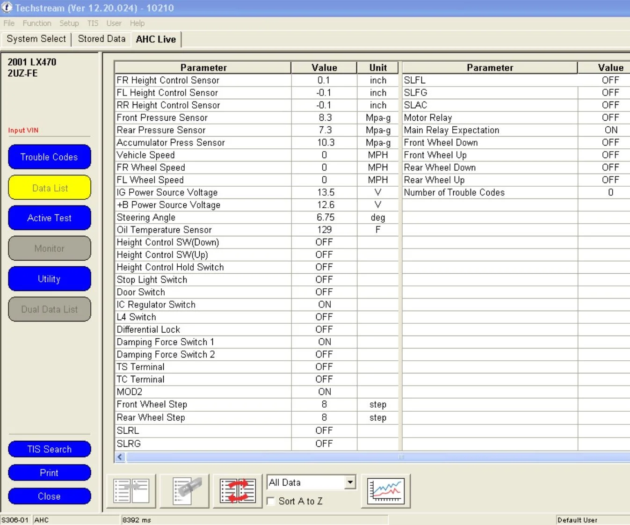Toggle the Sort A to Z checkbox
Screen dimensions: 630x525
[x=270, y=501]
